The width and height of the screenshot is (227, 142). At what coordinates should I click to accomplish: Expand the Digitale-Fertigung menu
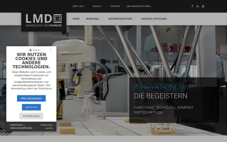(155, 19)
